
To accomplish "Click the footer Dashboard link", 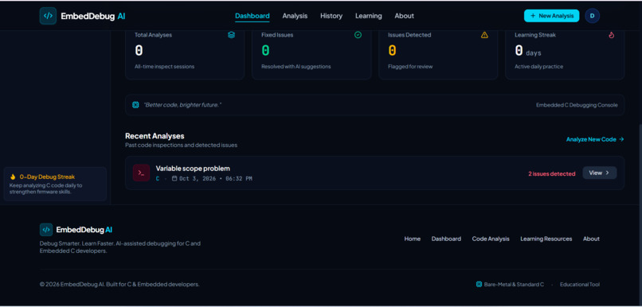I will click(446, 239).
